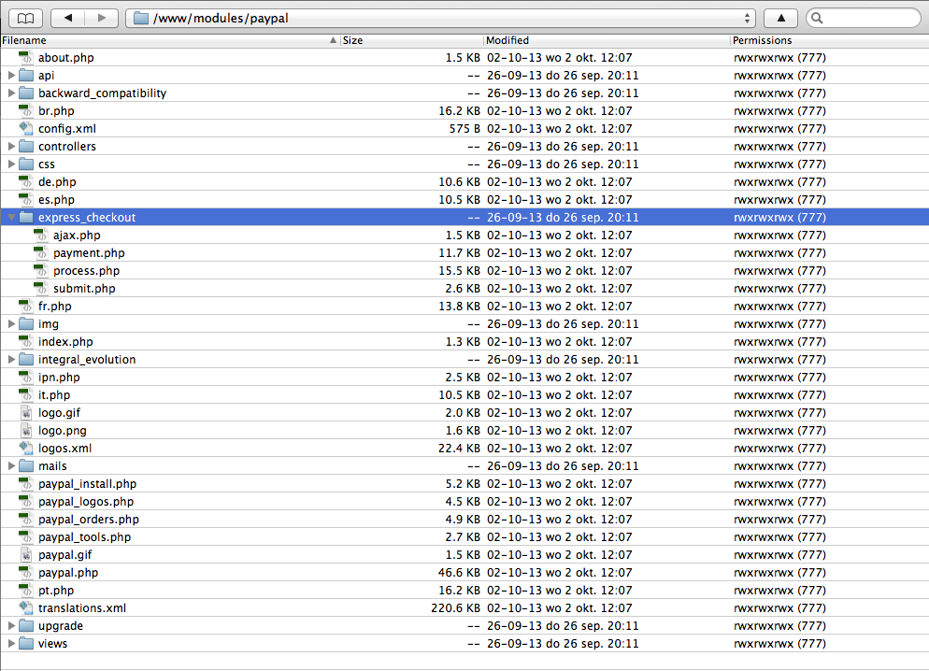Click the paypal.php file icon
The width and height of the screenshot is (929, 671).
[25, 573]
